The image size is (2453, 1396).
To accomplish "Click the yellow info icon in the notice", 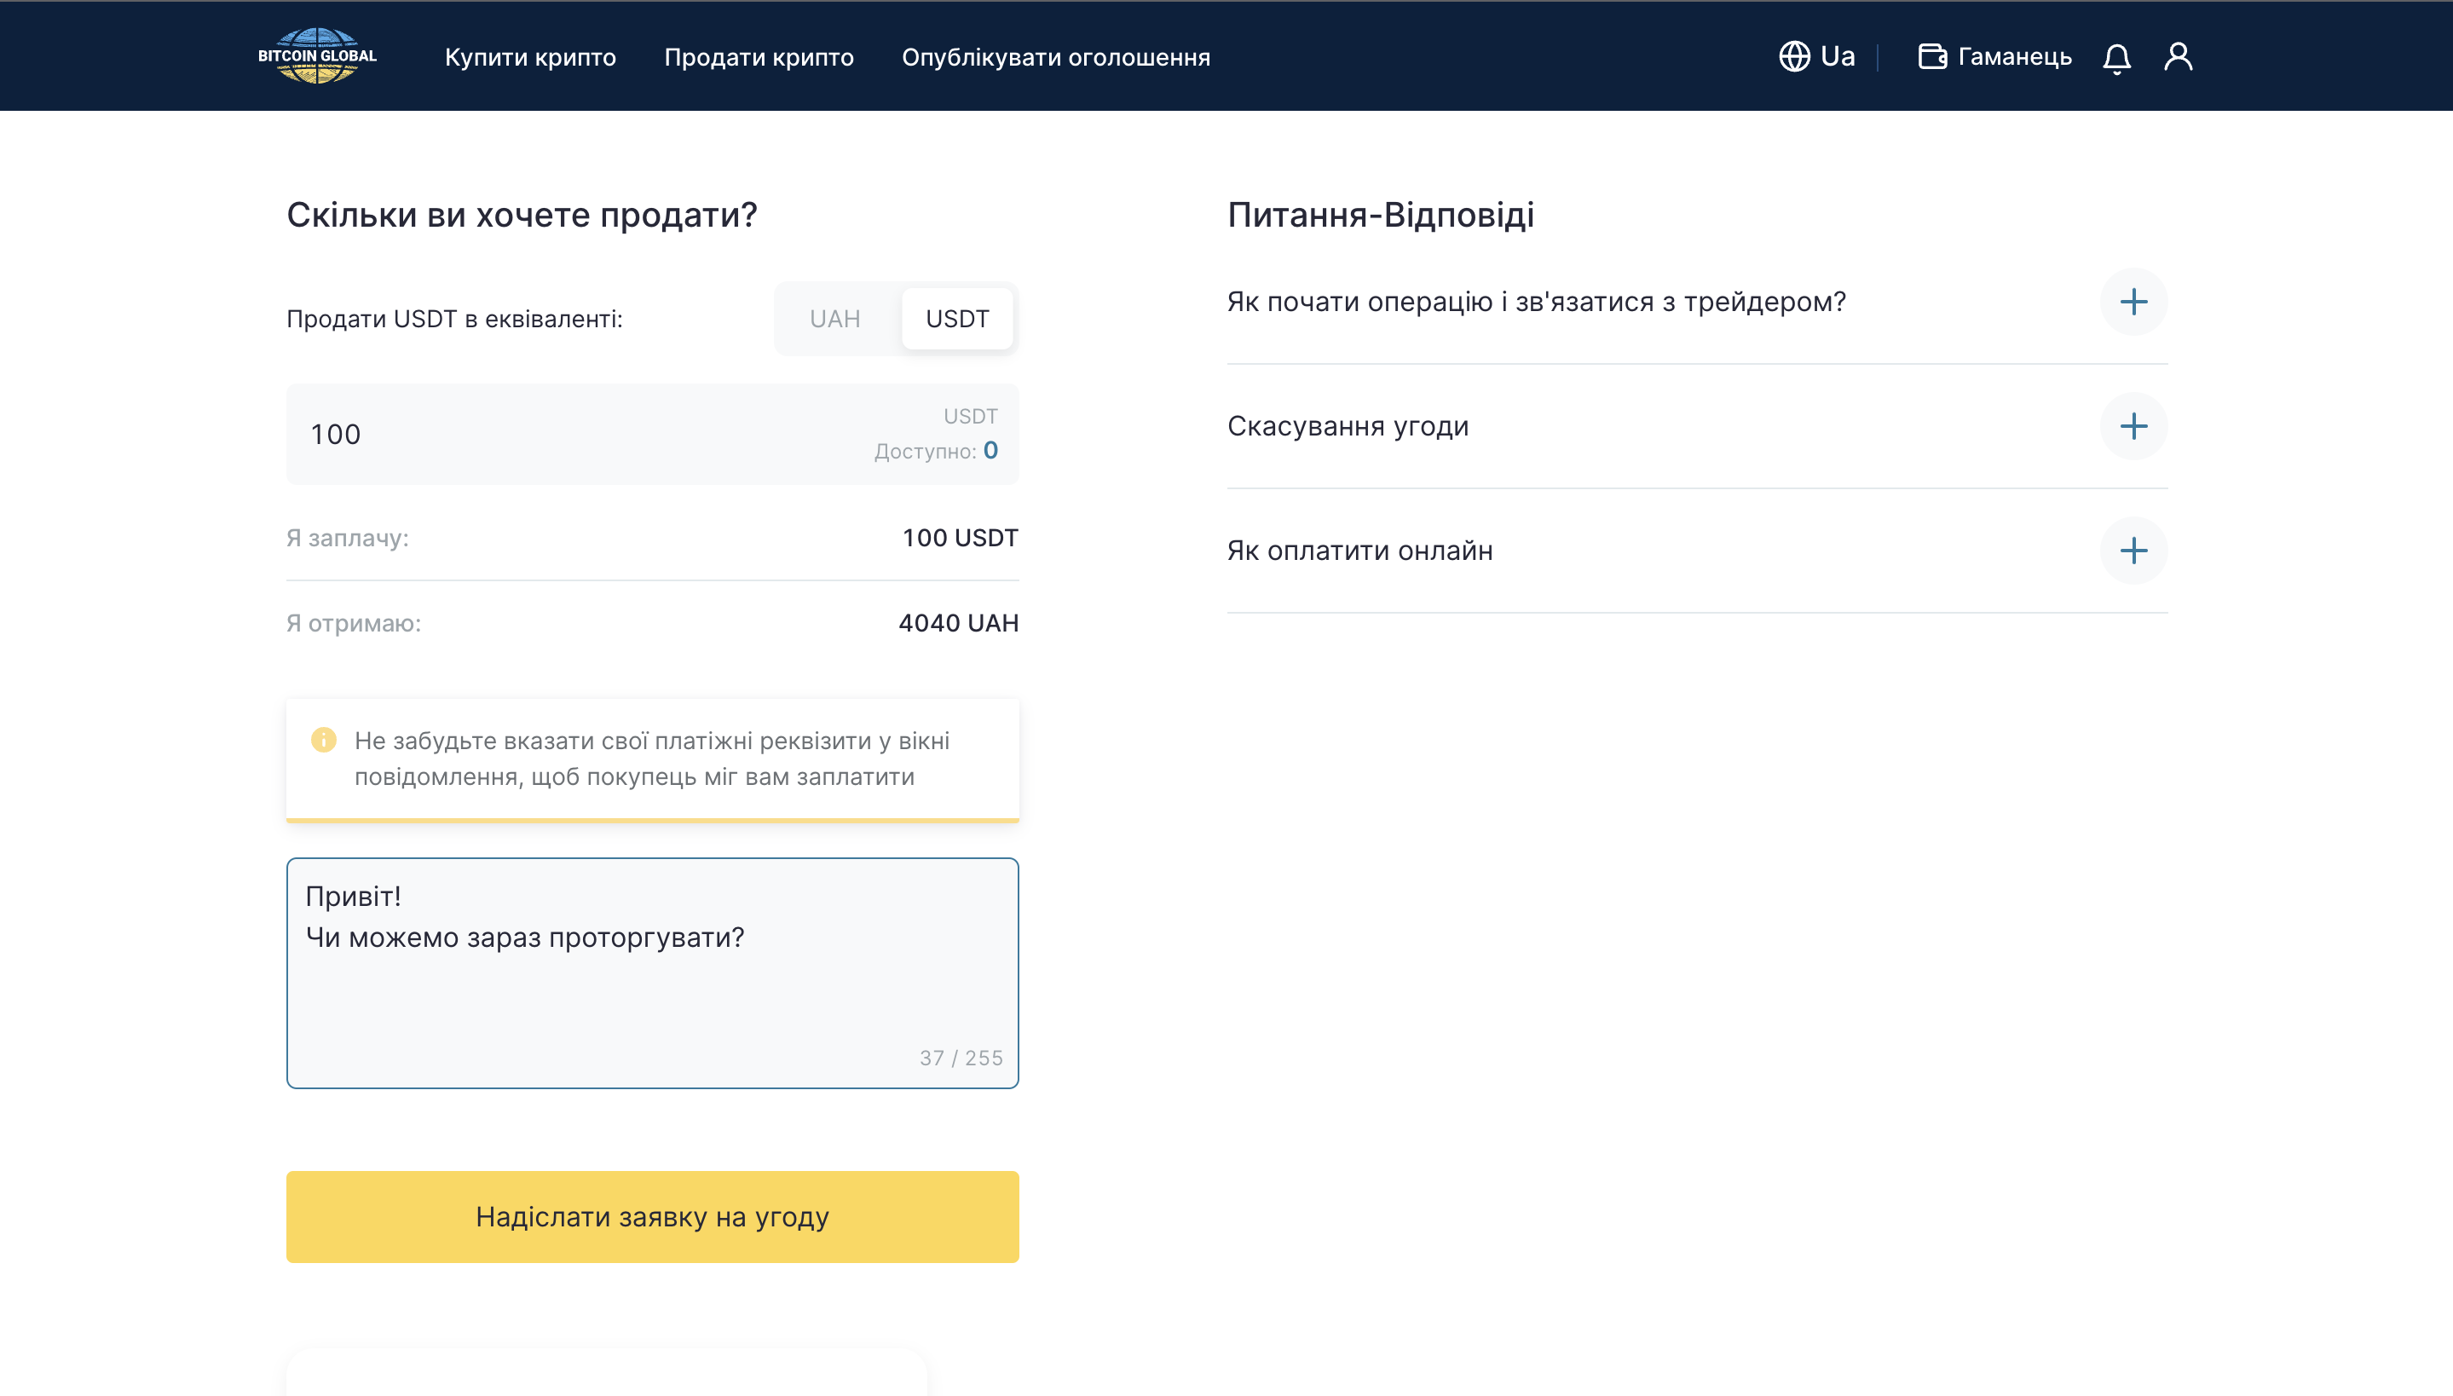I will point(324,739).
